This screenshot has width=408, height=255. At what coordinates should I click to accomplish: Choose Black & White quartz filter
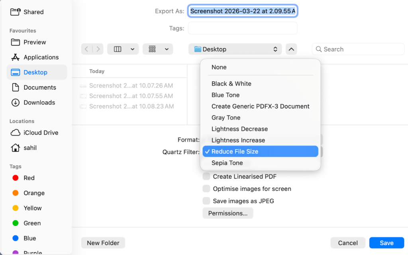tap(231, 84)
